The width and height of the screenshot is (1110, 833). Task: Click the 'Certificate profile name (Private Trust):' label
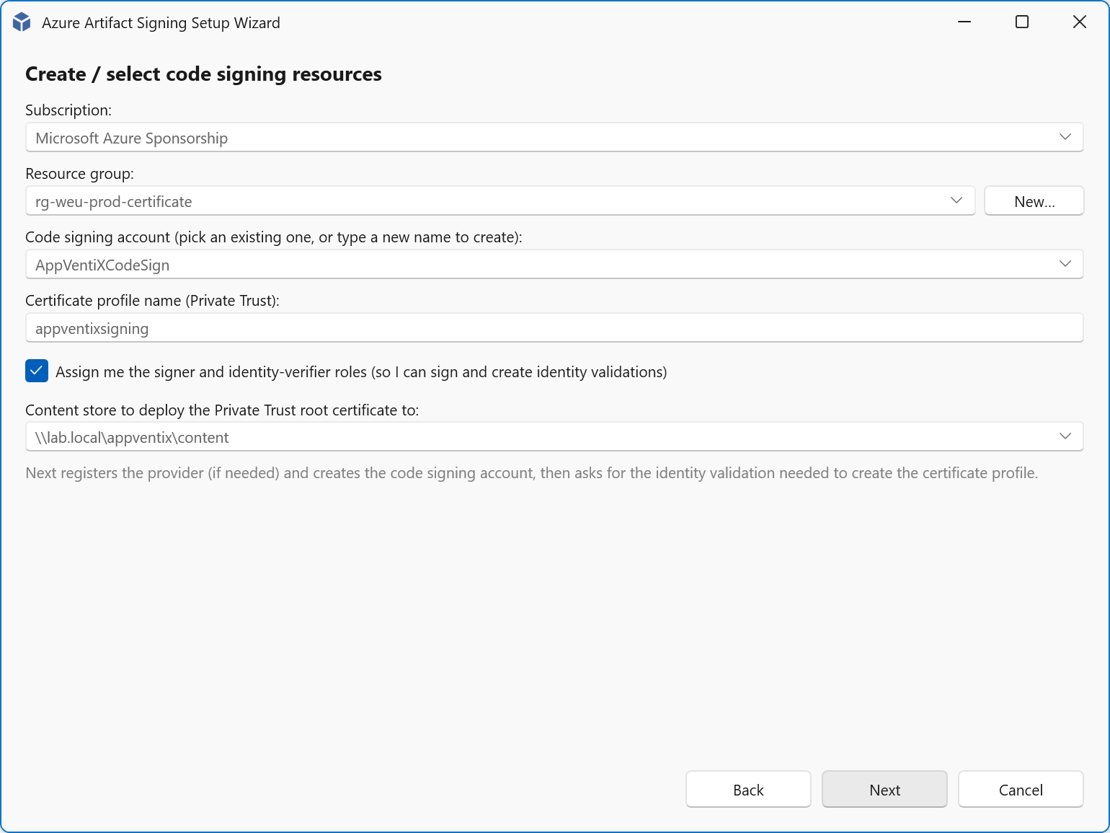tap(152, 301)
